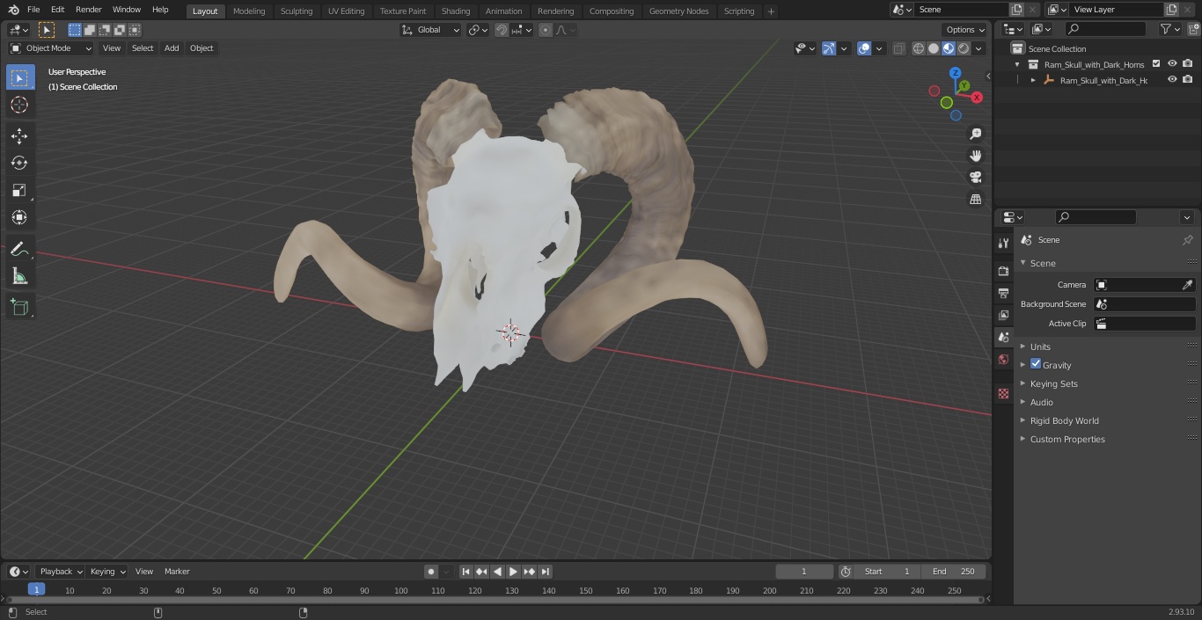Open the Render properties tab
The width and height of the screenshot is (1202, 620).
pyautogui.click(x=1003, y=271)
